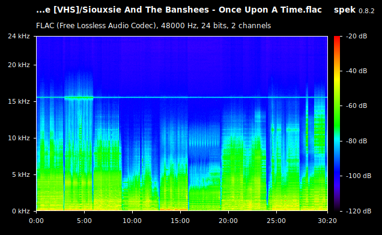Click the '20 kHz' frequency axis label

[x=19, y=65]
